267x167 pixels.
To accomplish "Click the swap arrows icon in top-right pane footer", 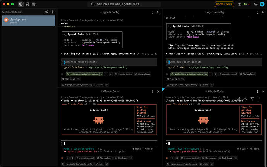I will (x=212, y=84).
